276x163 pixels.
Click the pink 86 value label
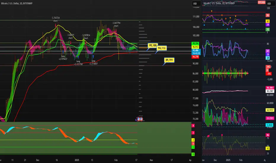tap(267, 135)
